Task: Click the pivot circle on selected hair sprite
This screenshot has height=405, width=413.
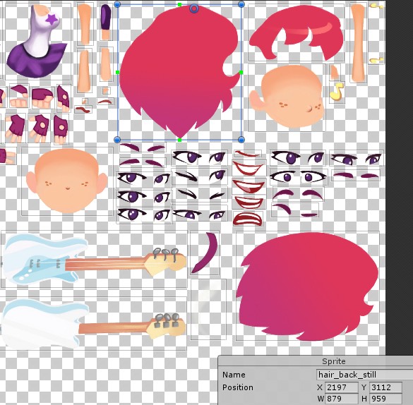Action: click(x=194, y=8)
